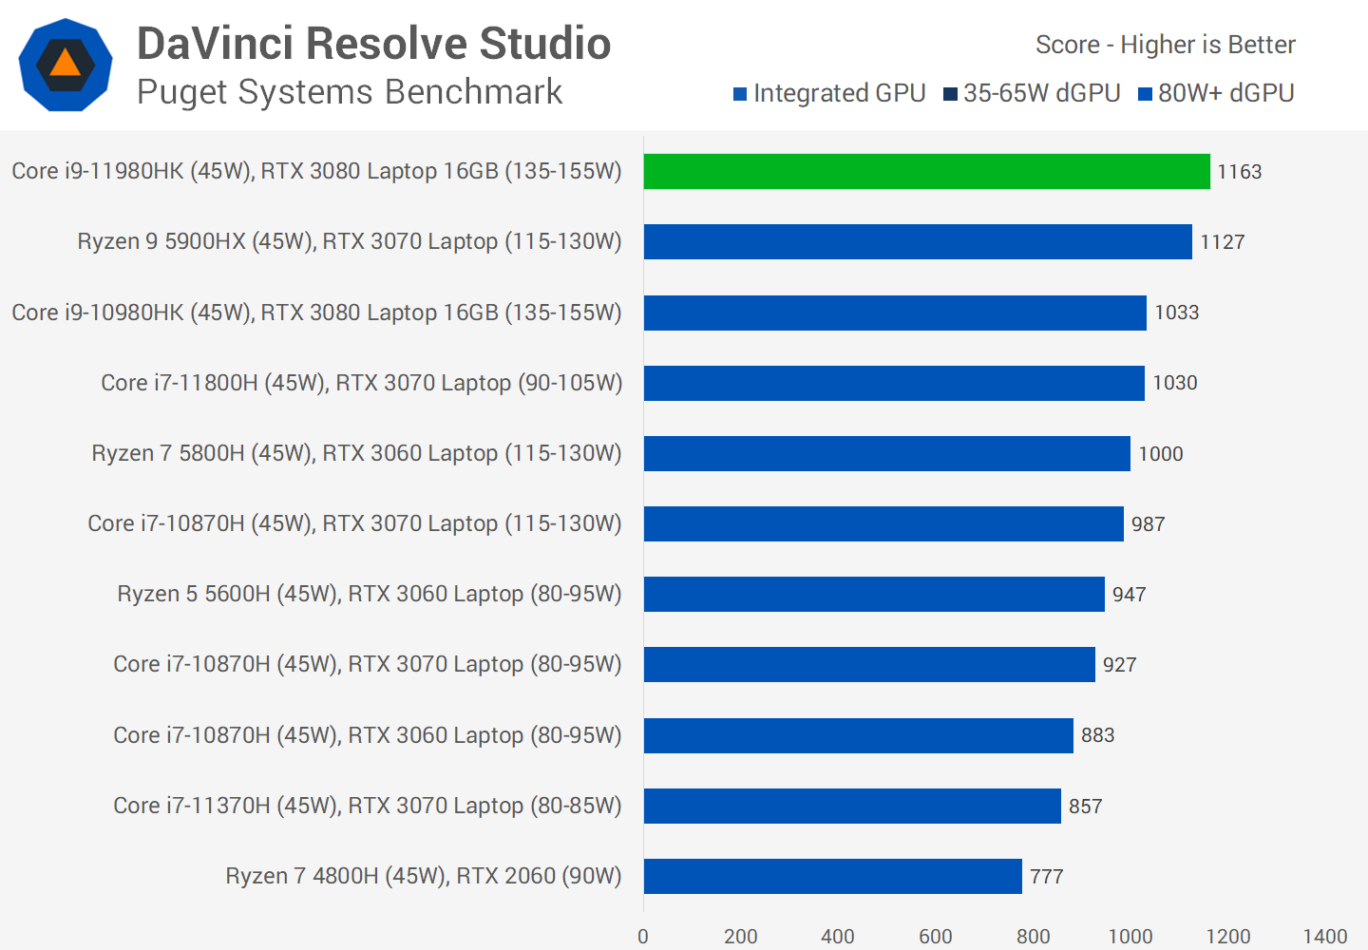Image resolution: width=1368 pixels, height=950 pixels.
Task: Pick the 80W+ dGPU legend color square
Action: point(1145,94)
